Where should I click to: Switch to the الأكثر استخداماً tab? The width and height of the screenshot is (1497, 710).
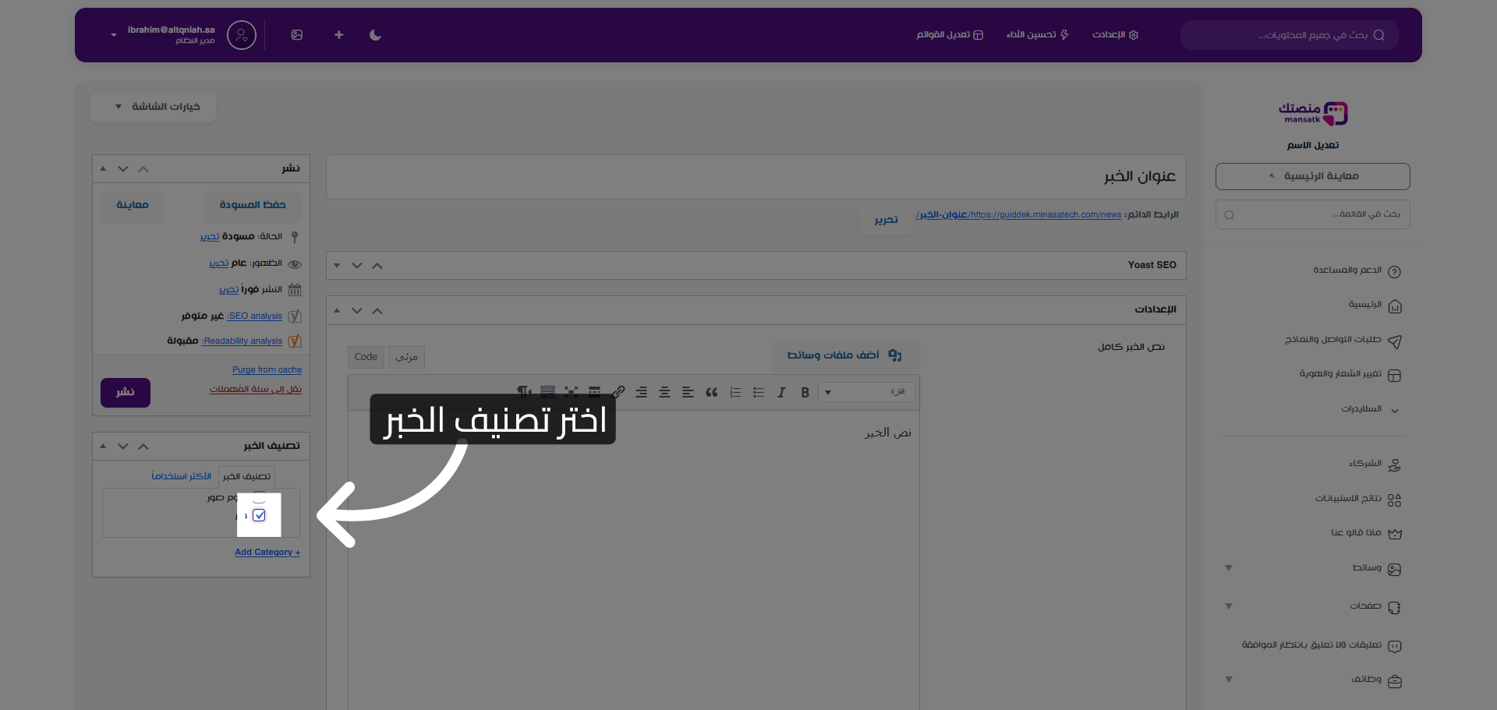click(x=182, y=476)
